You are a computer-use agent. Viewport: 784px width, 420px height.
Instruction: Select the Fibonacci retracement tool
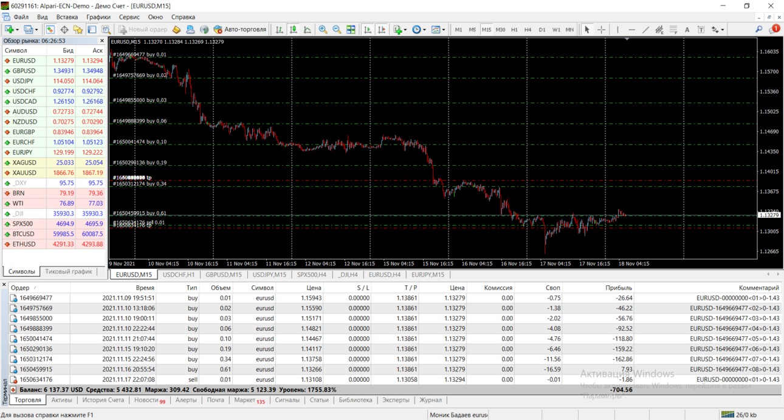(673, 29)
